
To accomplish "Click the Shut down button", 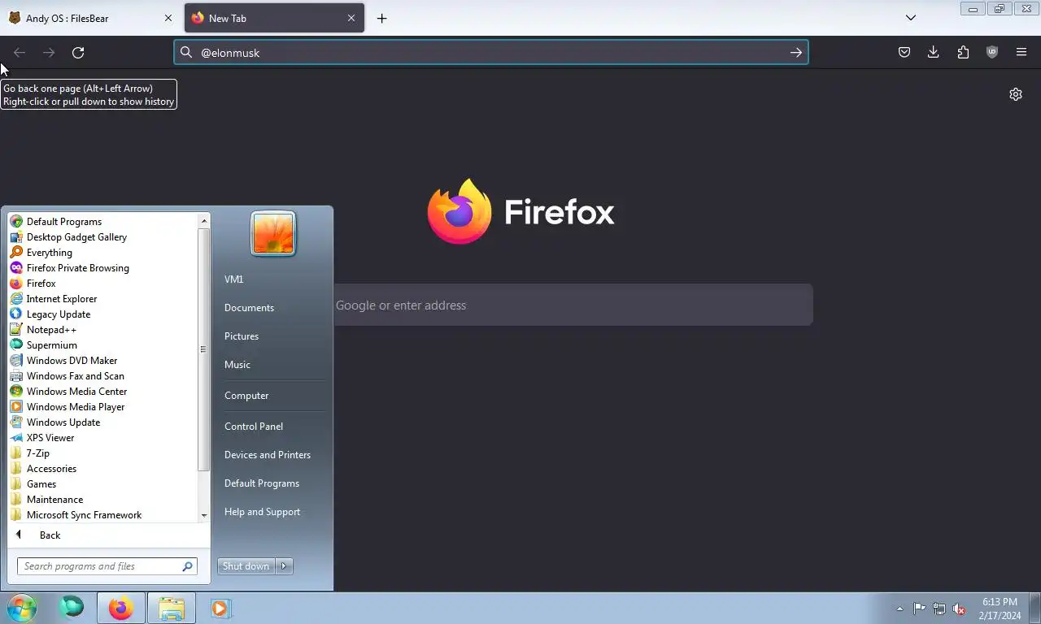I will coord(246,566).
